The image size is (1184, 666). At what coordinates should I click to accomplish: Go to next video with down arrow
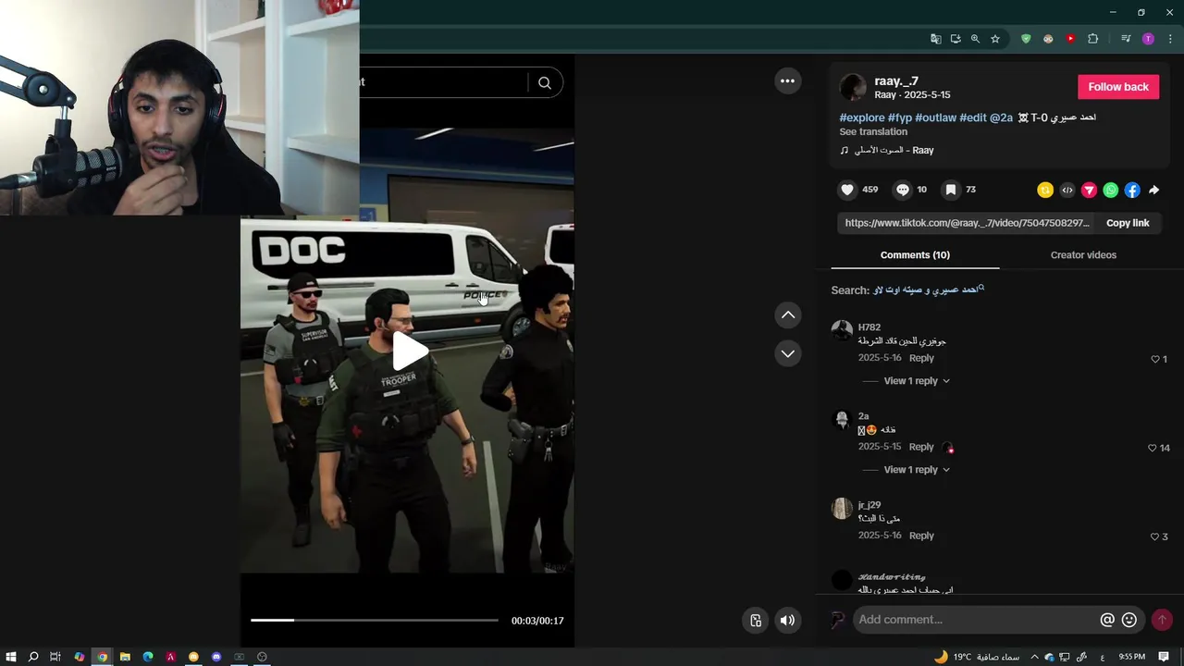tap(787, 353)
